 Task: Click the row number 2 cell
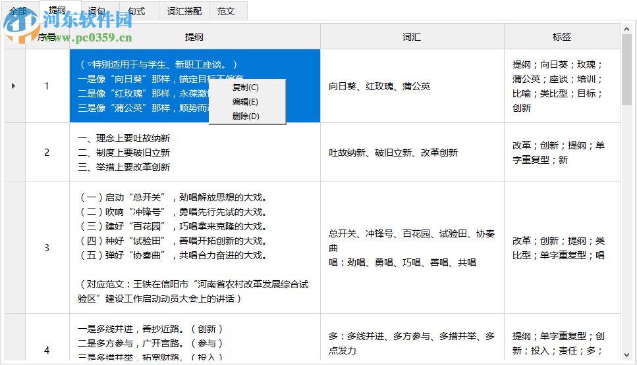point(47,153)
